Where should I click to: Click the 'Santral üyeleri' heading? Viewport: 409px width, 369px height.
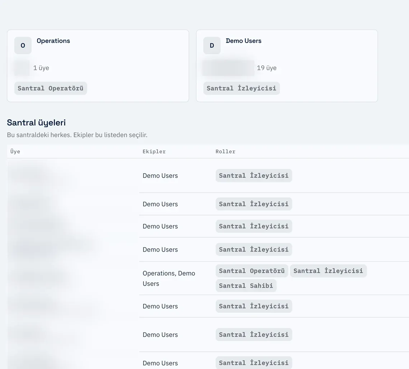pos(36,122)
